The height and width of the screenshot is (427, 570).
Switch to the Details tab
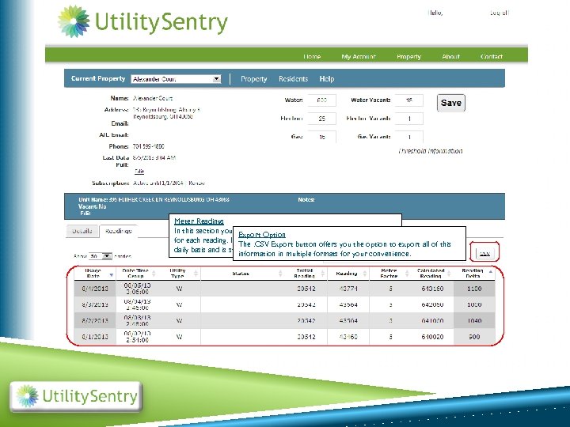(82, 231)
